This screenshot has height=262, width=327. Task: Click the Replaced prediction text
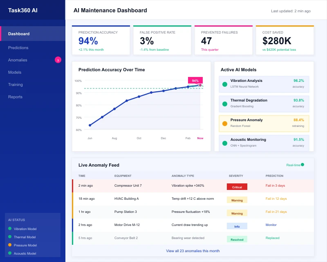point(272,238)
